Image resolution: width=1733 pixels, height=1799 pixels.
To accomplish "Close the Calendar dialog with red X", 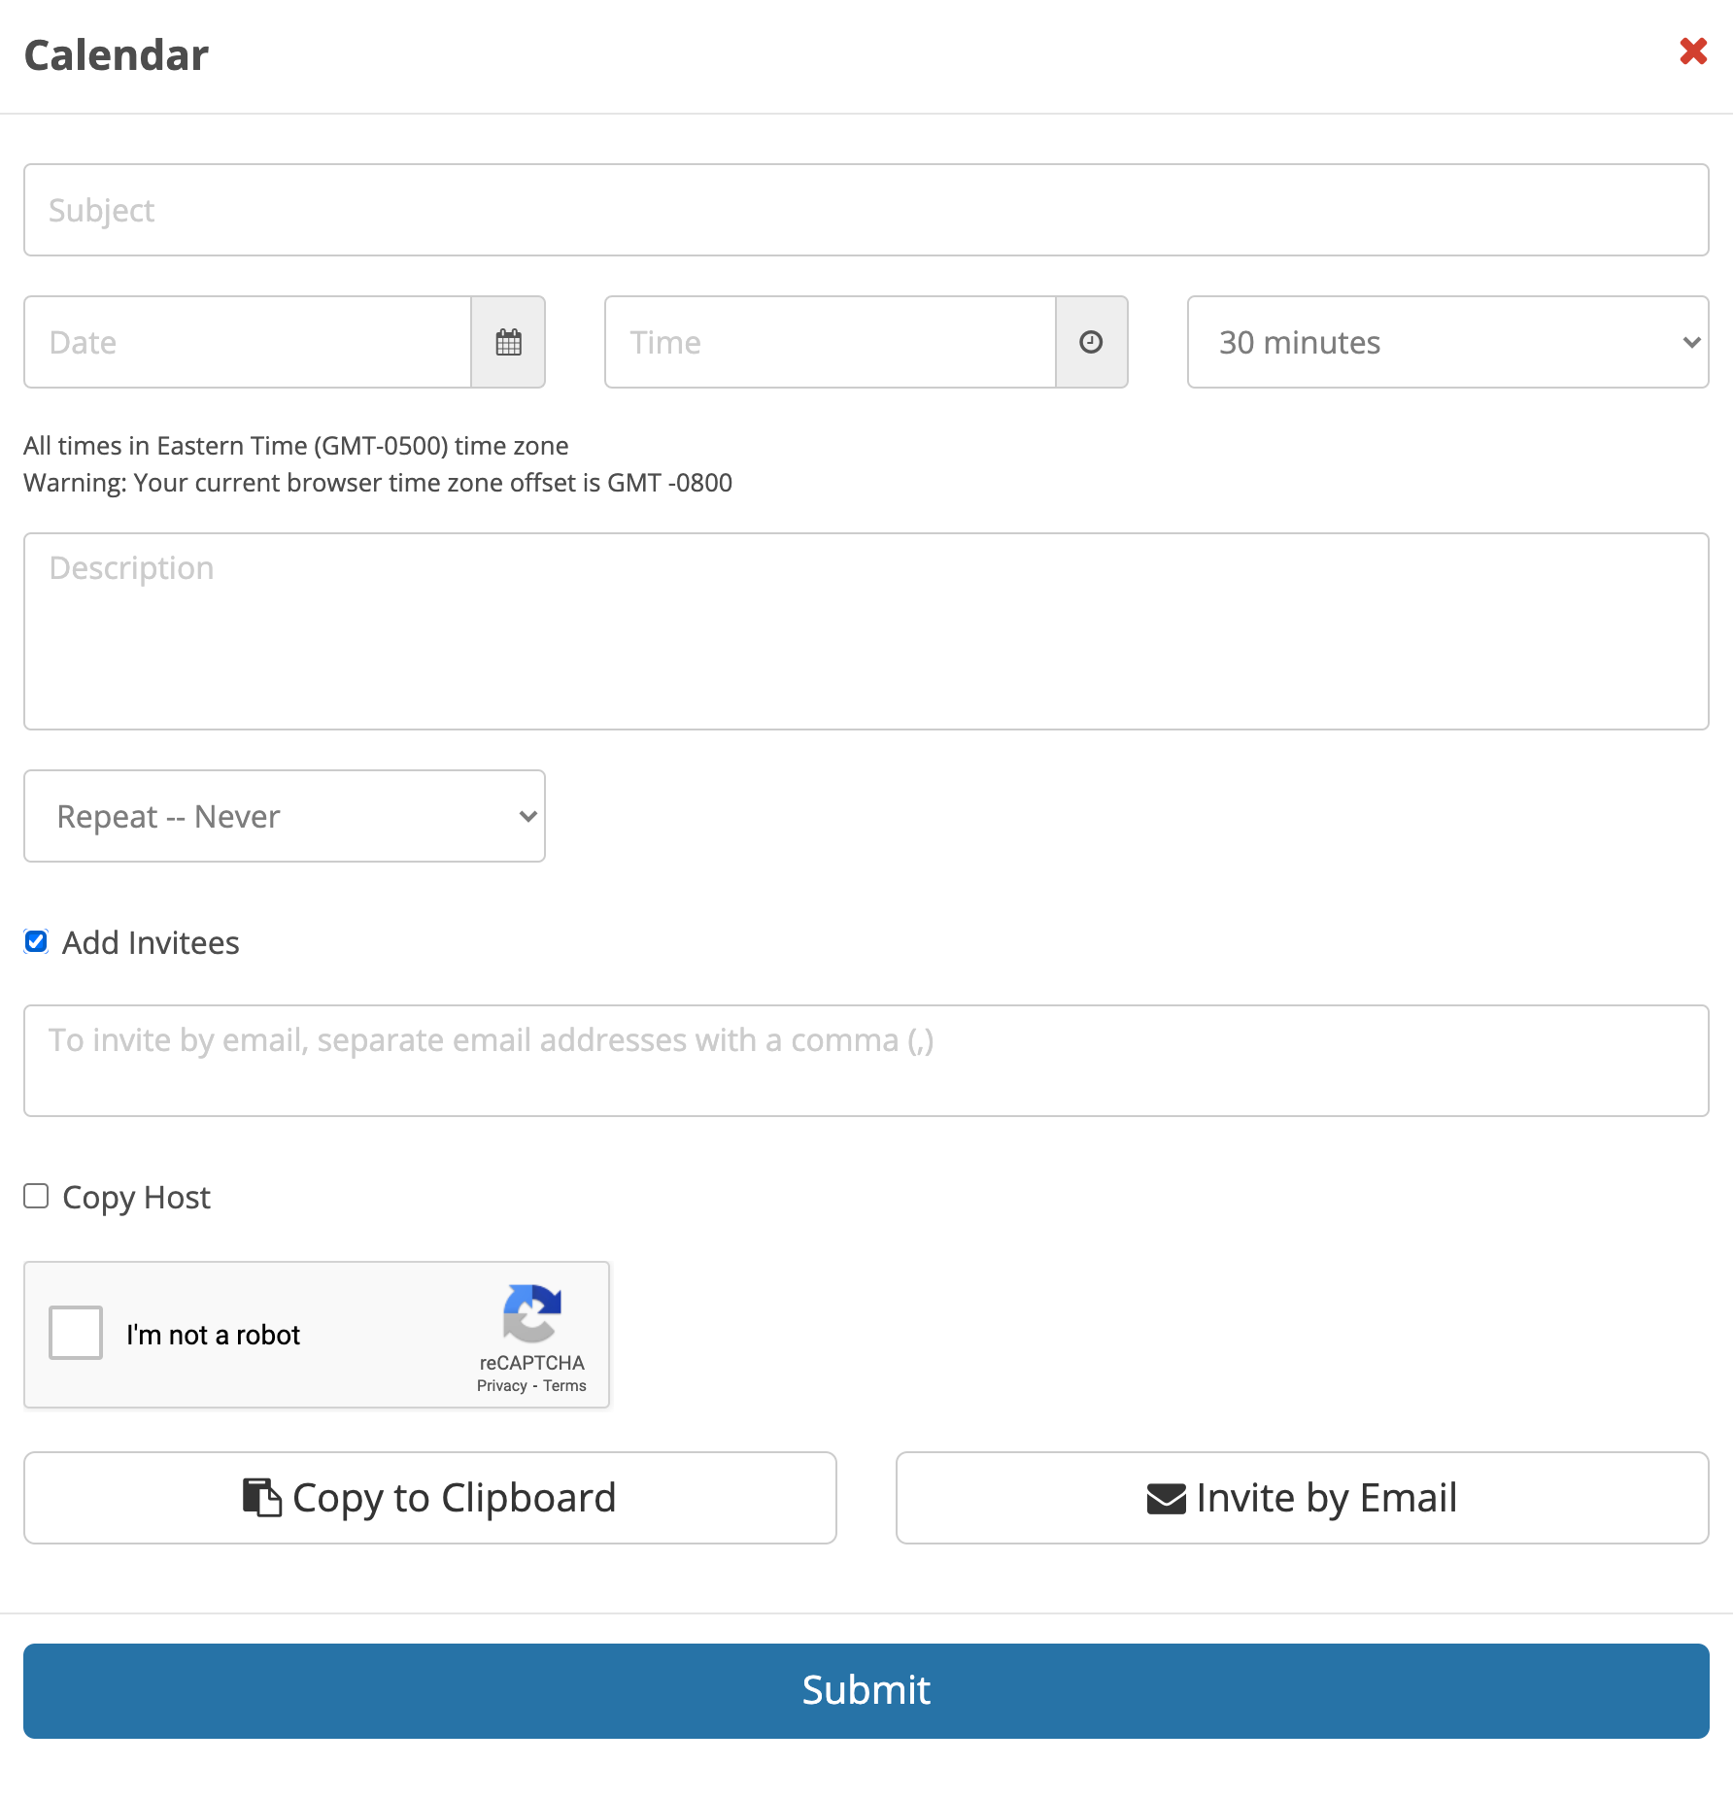I will coord(1693,51).
